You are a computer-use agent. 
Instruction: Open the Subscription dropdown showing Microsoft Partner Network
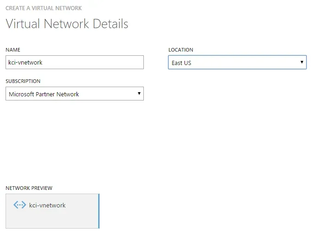click(x=75, y=94)
